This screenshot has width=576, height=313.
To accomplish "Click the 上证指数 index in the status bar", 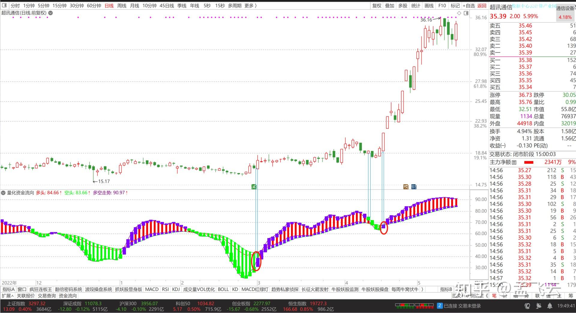I will pos(16,303).
